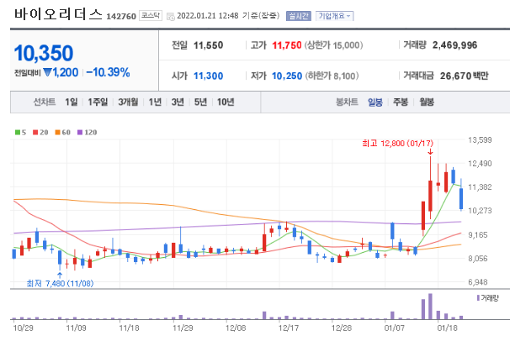
Task: Click the 01/18 date axis label
Action: coord(447,328)
